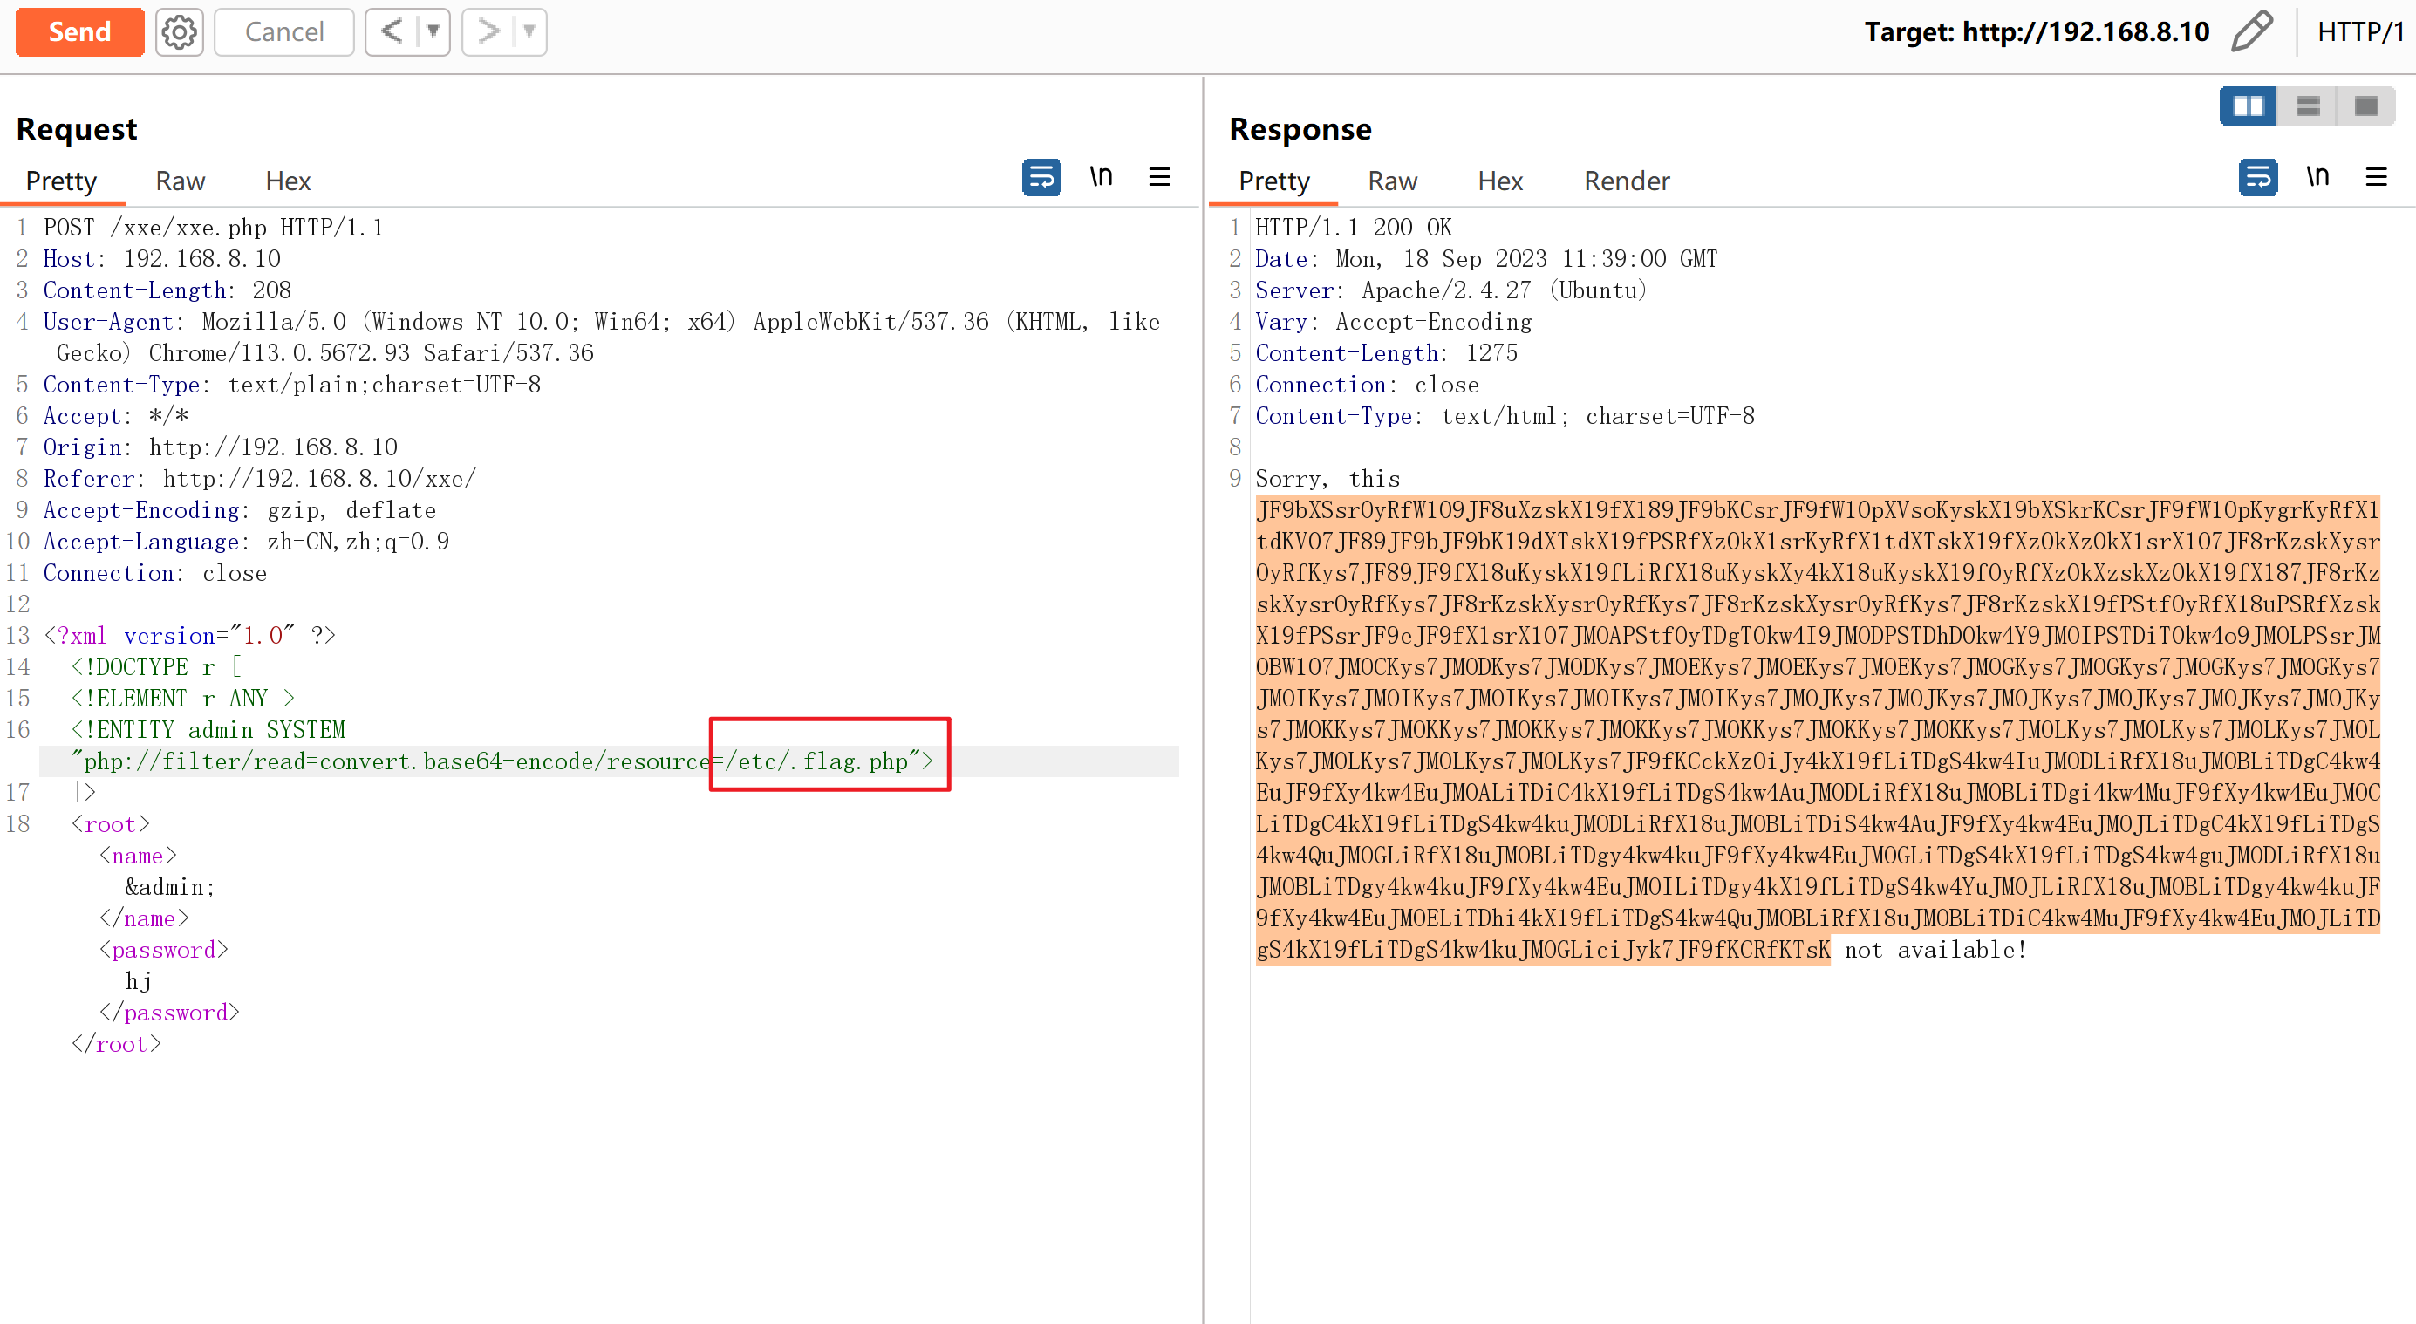2416x1324 pixels.
Task: Toggle non-printable characters in Request pane
Action: coord(1101,177)
